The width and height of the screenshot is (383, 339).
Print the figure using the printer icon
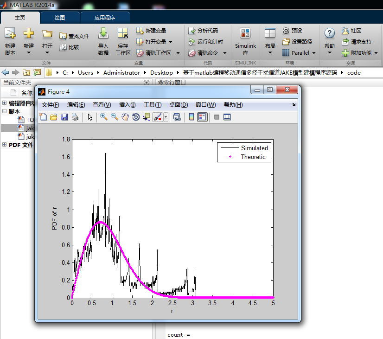pyautogui.click(x=75, y=117)
